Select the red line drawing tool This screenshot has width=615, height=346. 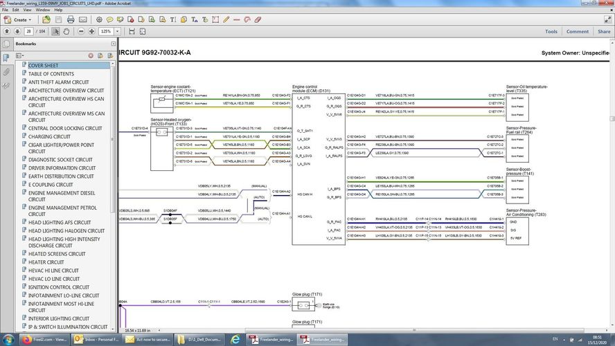(236, 19)
